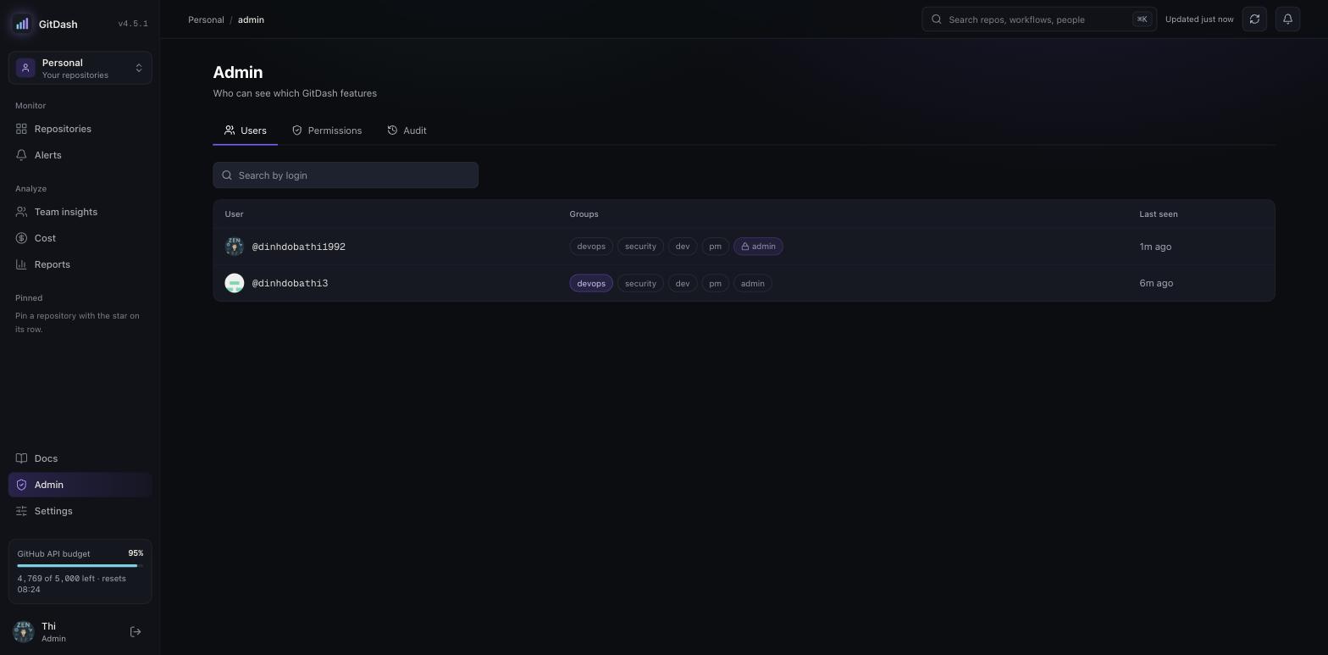Viewport: 1328px width, 655px height.
Task: Switch to the Permissions tab
Action: point(327,130)
